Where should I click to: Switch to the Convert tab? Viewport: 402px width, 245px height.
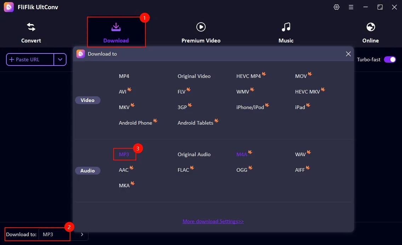tap(31, 32)
